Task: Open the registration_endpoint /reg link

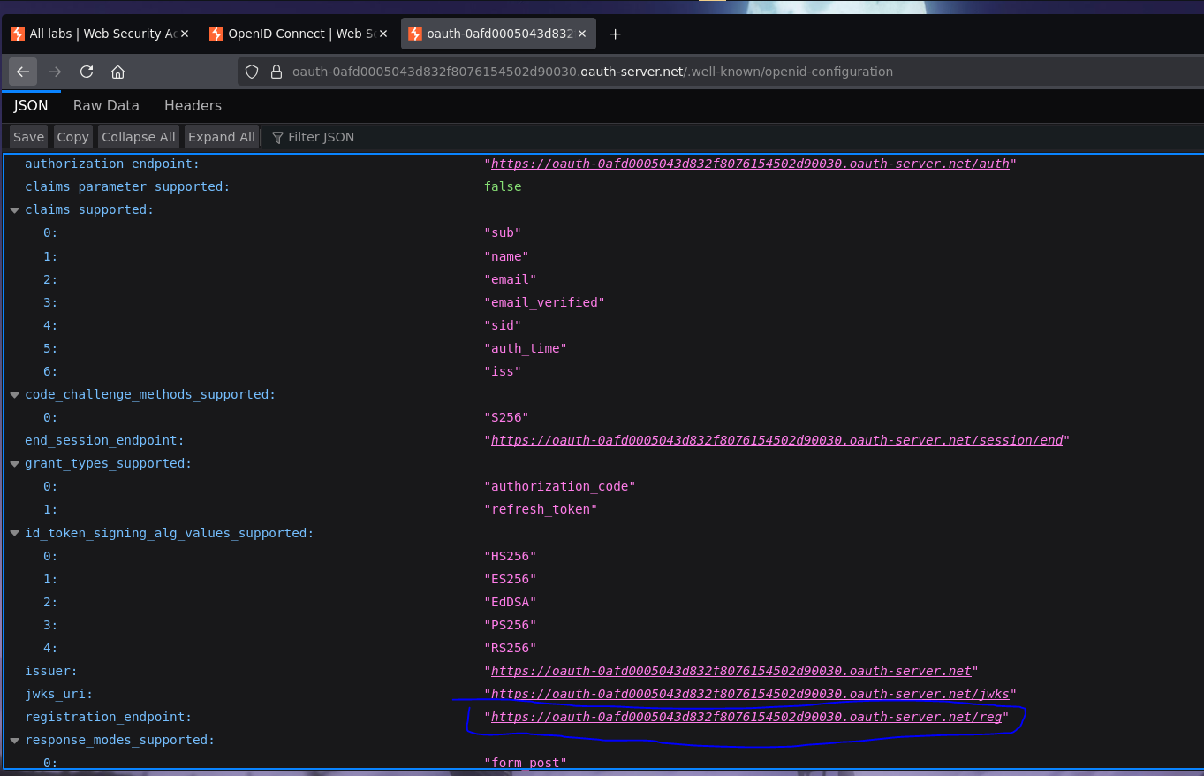Action: coord(746,717)
